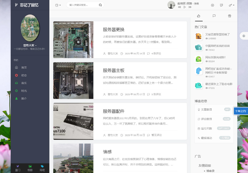
Task: Go to previous music track
Action: point(180,7)
